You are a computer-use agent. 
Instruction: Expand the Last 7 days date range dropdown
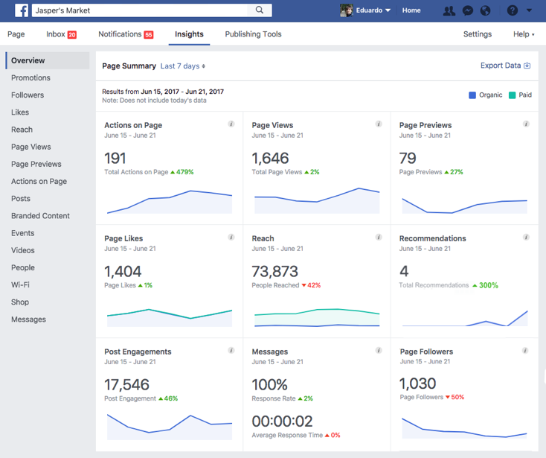click(183, 66)
